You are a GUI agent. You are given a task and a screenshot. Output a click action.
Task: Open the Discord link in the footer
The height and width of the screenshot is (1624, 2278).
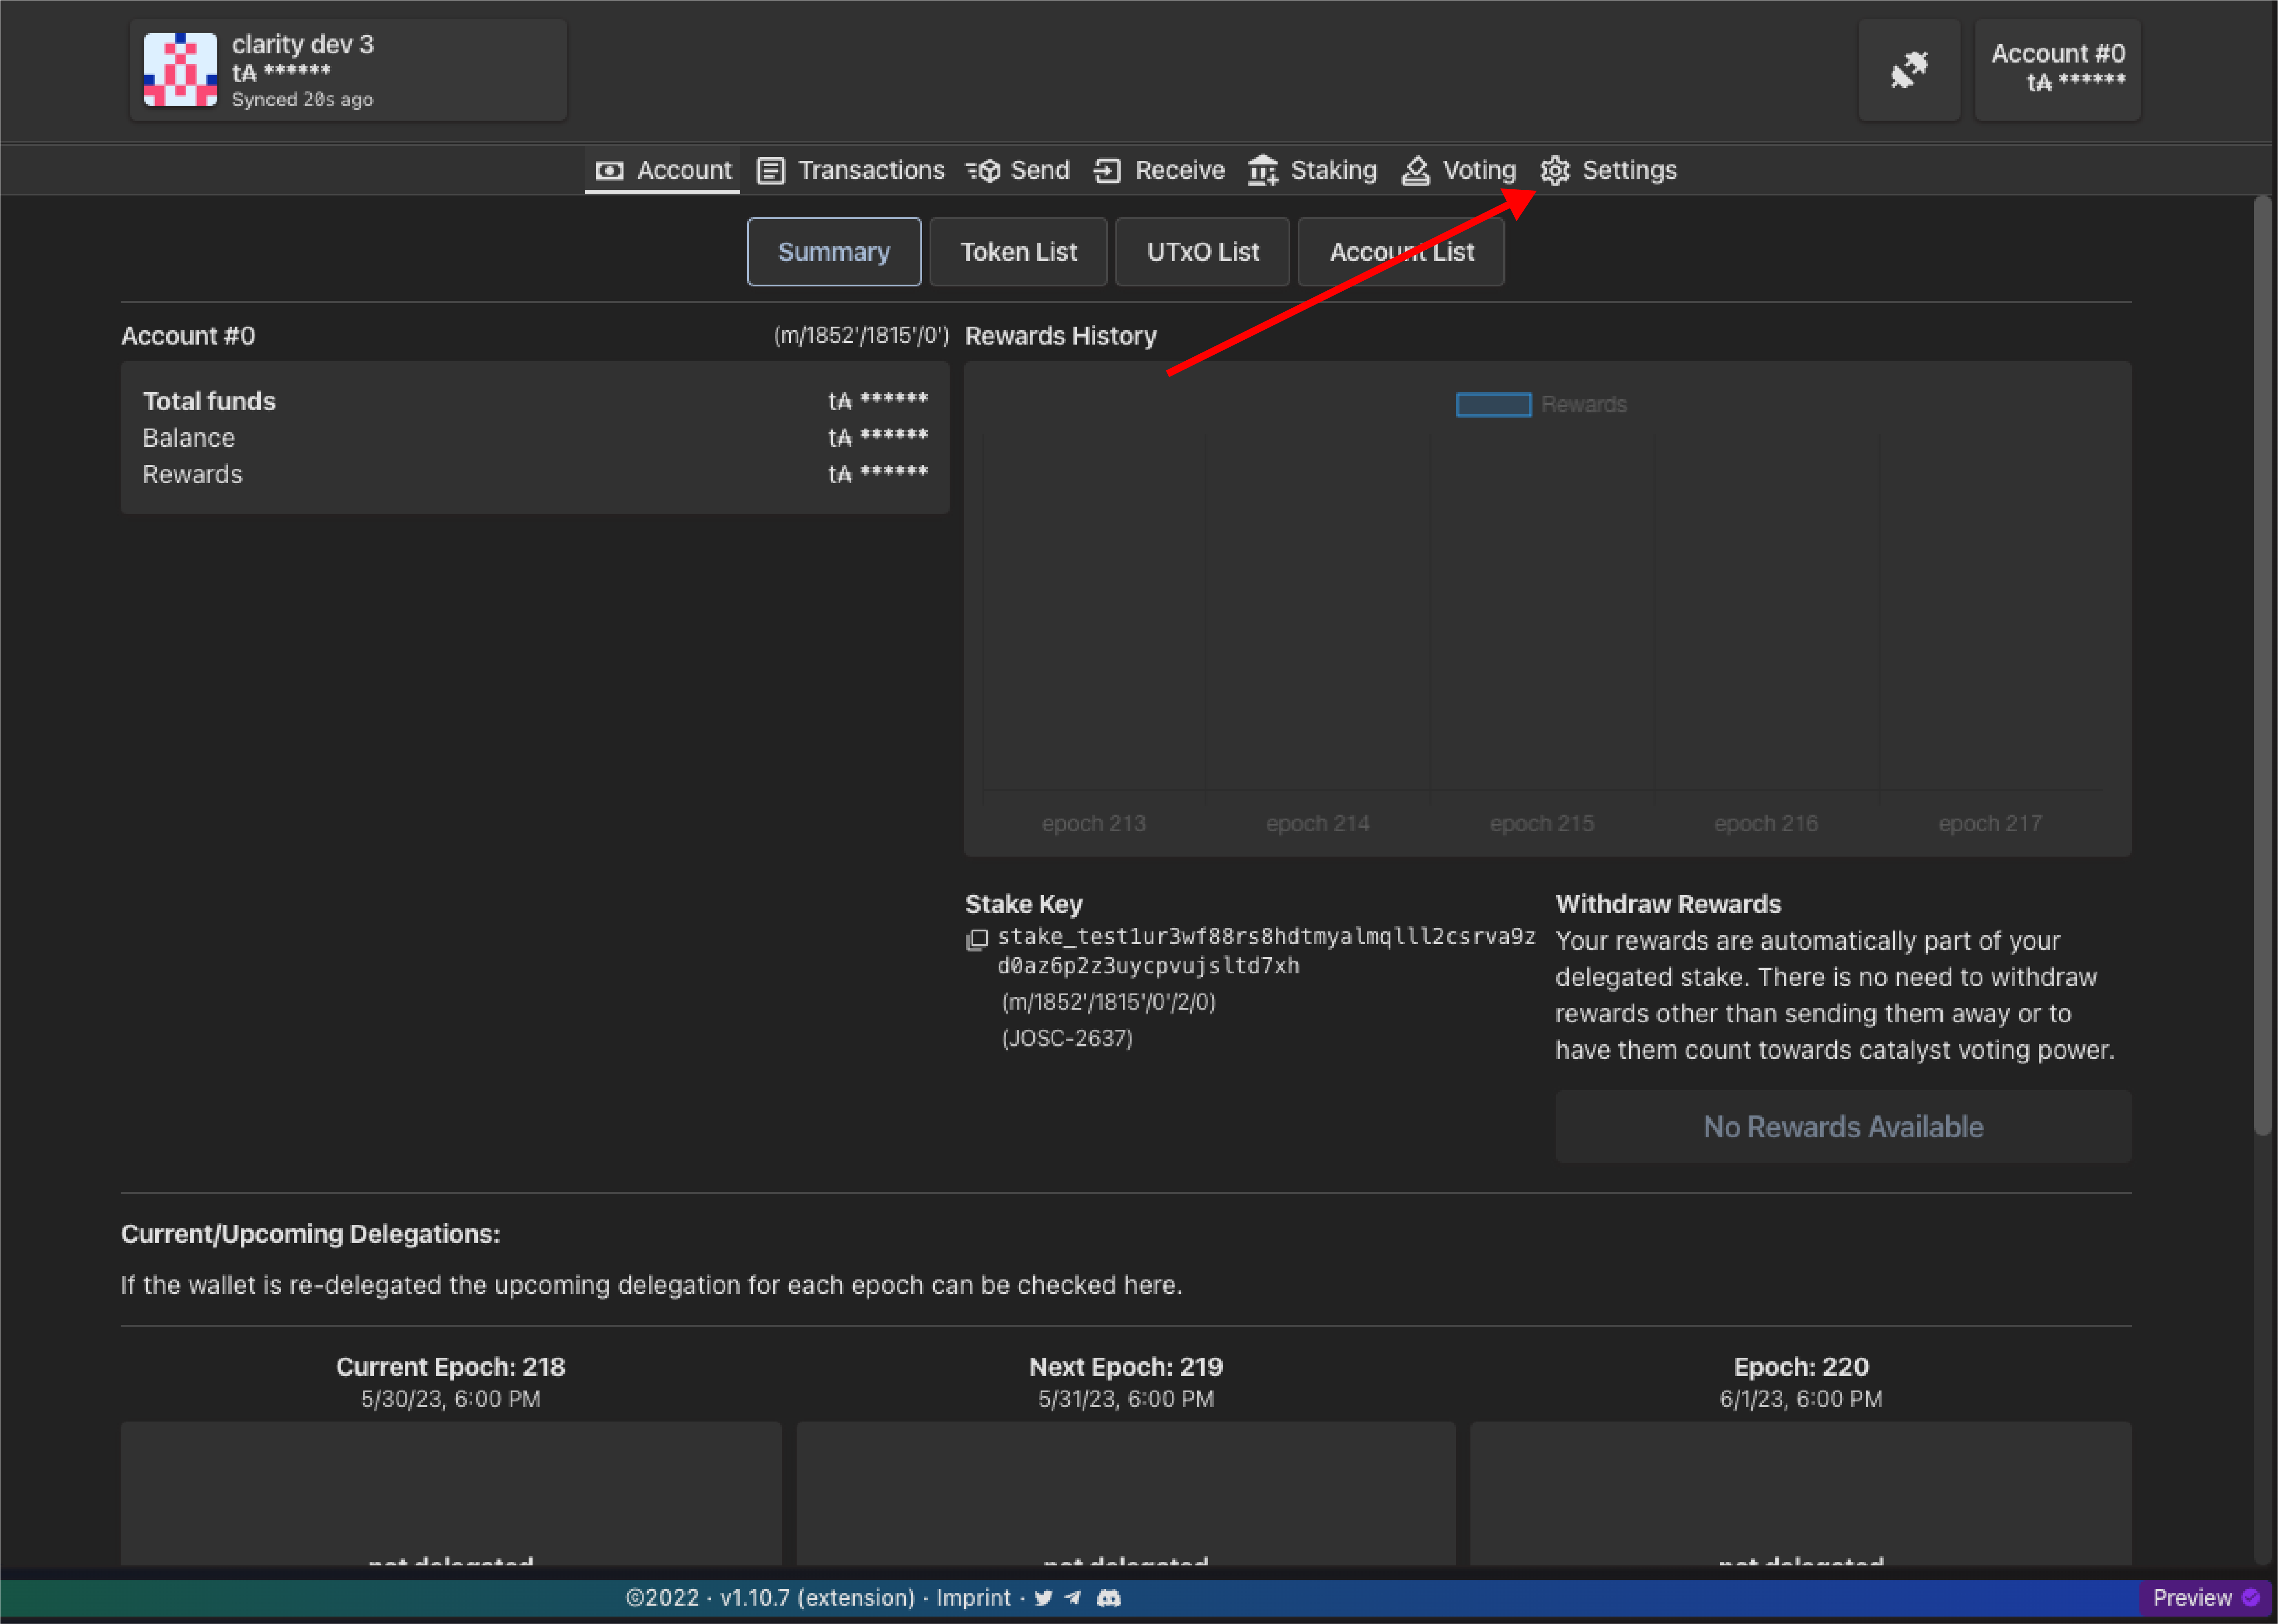[x=1108, y=1597]
